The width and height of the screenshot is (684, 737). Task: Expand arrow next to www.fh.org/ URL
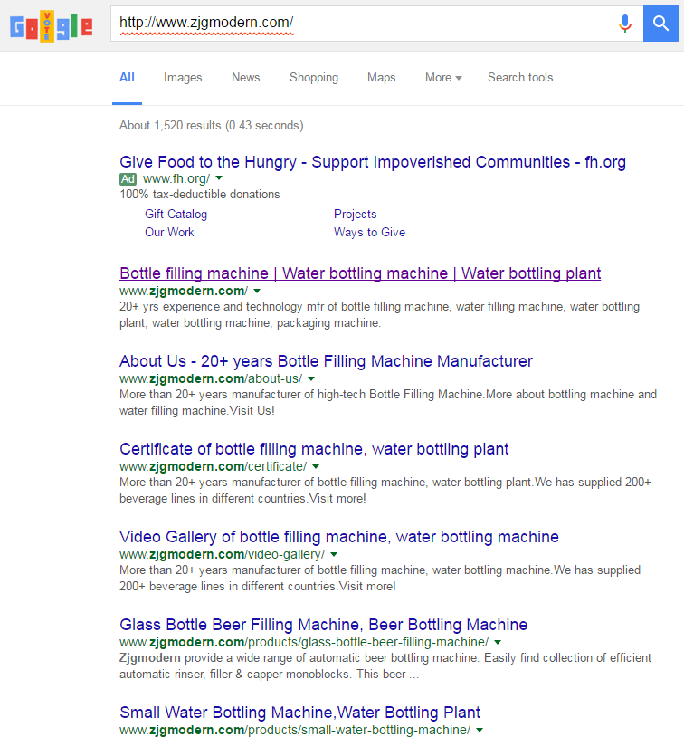(219, 178)
